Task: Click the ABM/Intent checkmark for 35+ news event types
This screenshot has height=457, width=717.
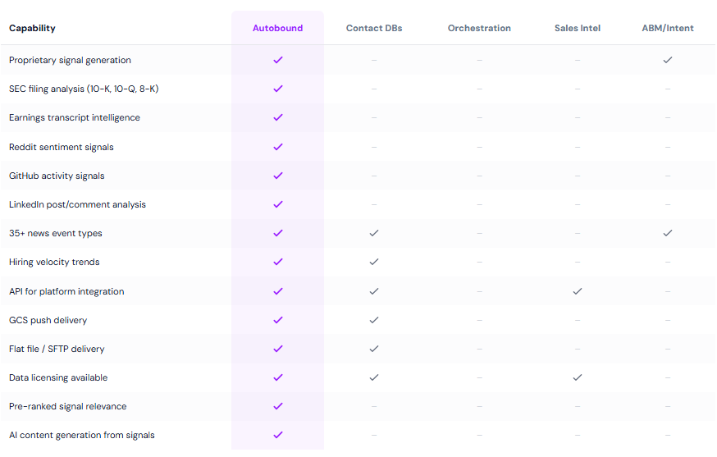Action: [668, 233]
